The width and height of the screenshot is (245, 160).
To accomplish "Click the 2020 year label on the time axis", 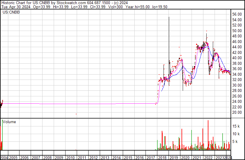I will point(185,158).
